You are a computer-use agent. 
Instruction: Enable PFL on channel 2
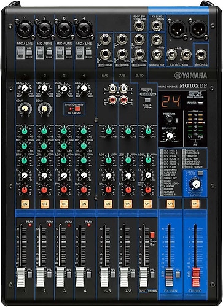(49, 274)
